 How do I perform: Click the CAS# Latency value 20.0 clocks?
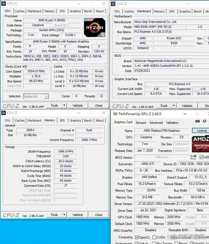pyautogui.click(x=66, y=161)
